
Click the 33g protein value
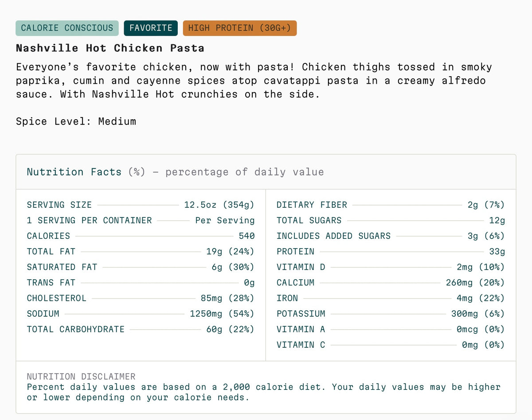point(497,251)
